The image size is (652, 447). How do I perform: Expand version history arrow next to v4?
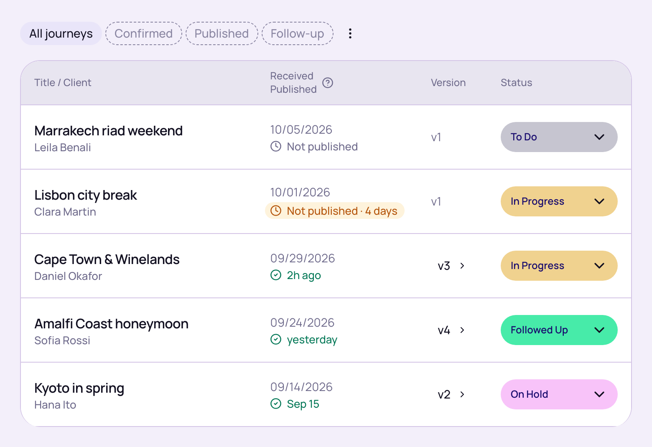pos(462,330)
